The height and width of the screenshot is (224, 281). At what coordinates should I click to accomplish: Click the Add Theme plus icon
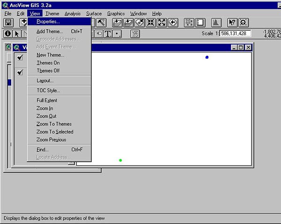click(x=23, y=23)
